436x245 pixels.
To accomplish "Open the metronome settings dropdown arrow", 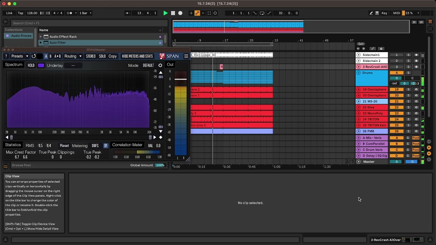I will (x=75, y=13).
